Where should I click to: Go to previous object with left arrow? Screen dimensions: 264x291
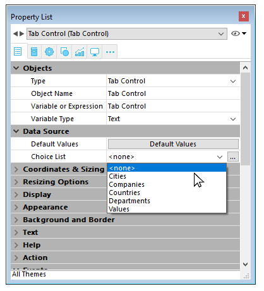15,33
